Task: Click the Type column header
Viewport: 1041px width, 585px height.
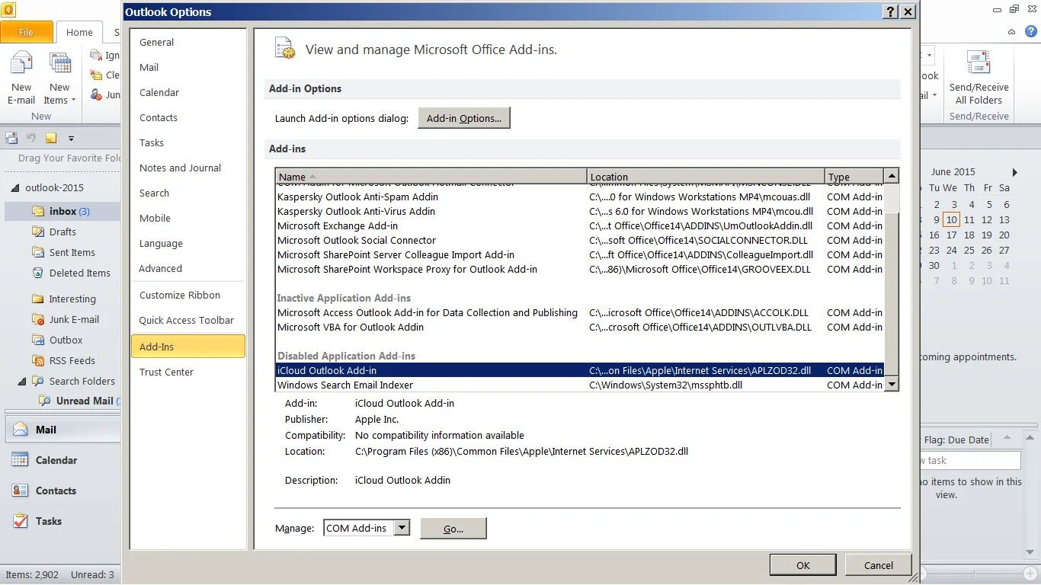Action: tap(854, 177)
